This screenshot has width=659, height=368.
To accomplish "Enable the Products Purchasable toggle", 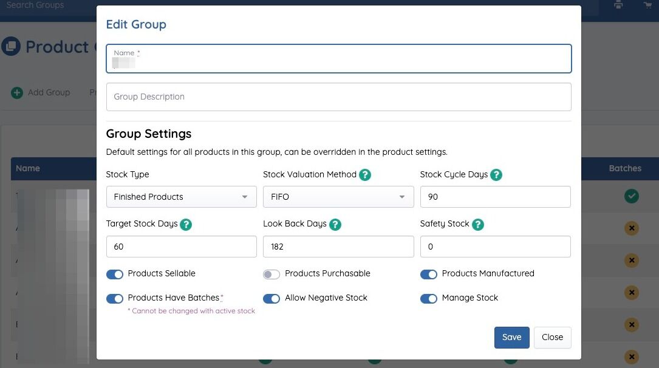I will tap(271, 274).
